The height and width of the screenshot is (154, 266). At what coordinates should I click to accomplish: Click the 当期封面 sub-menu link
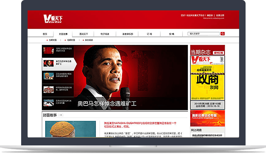pyautogui.click(x=53, y=40)
